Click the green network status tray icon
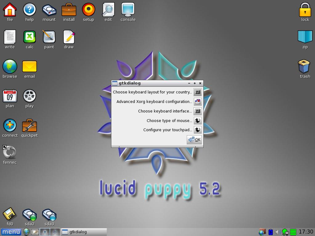The image size is (315, 236). [x=285, y=232]
